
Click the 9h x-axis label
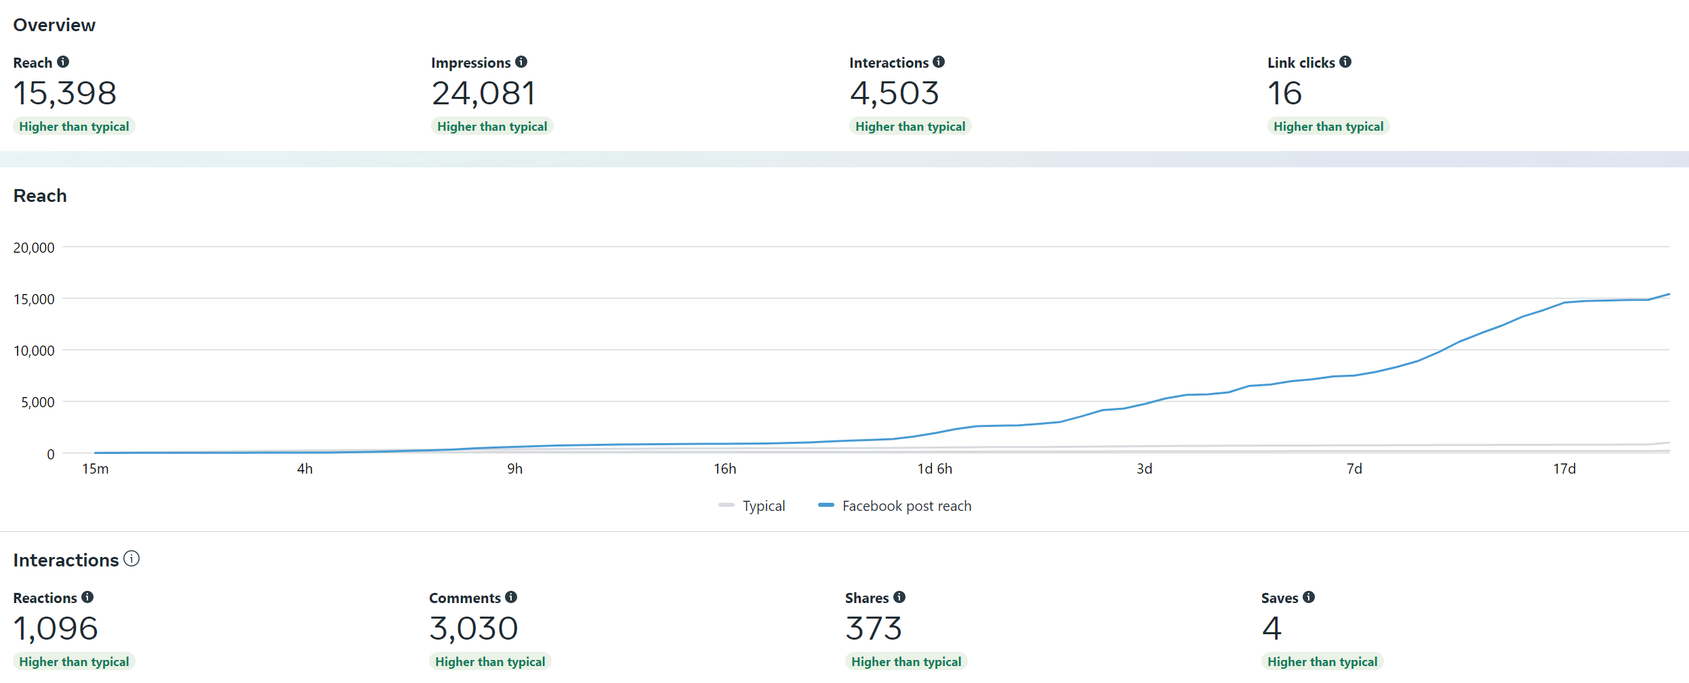pyautogui.click(x=515, y=469)
